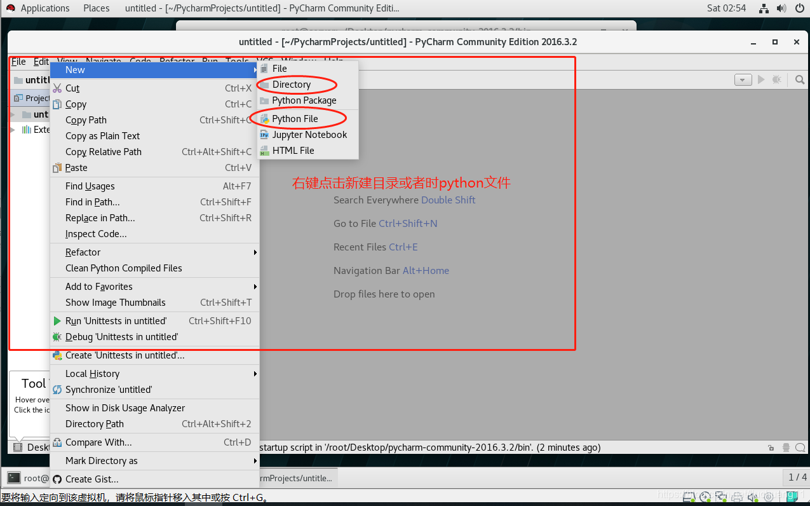The width and height of the screenshot is (810, 506).
Task: Click the Synchronize refresh icon
Action: (57, 390)
